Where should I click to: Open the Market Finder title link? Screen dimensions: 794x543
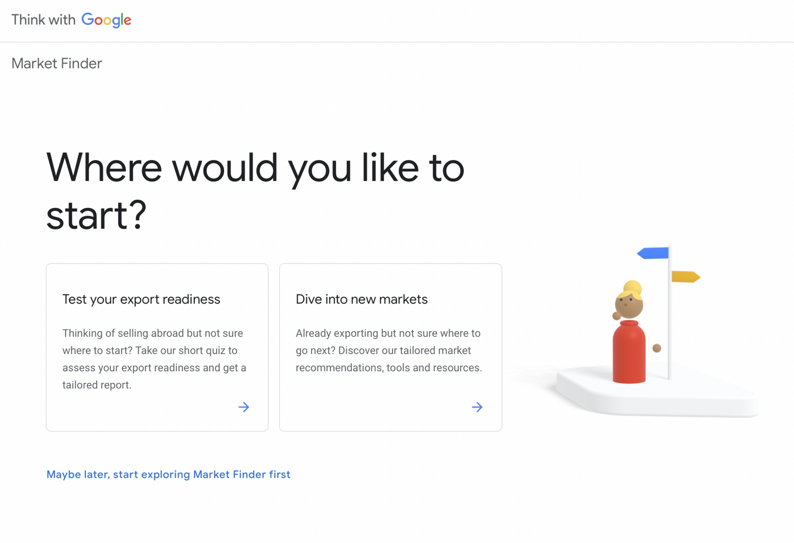[57, 64]
